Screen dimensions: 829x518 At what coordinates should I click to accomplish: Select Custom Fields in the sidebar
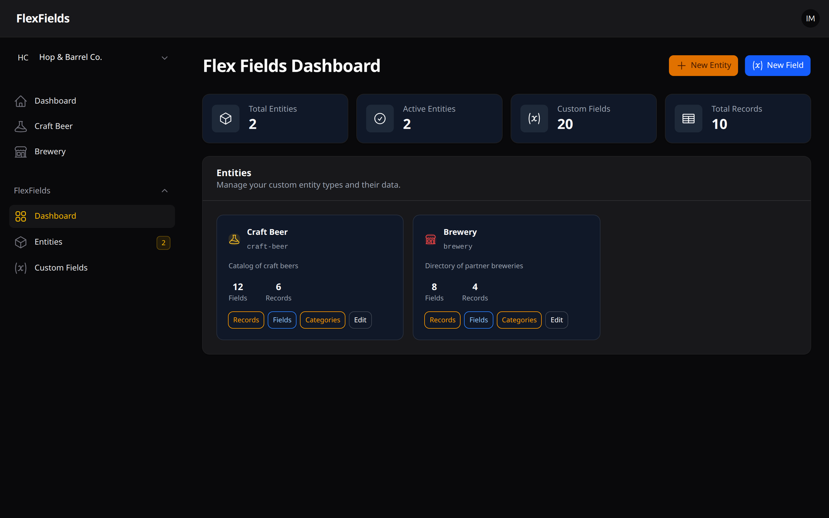tap(92, 268)
